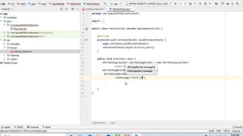
Task: Click MainActivity in the navigation bar
Action: tap(93, 4)
